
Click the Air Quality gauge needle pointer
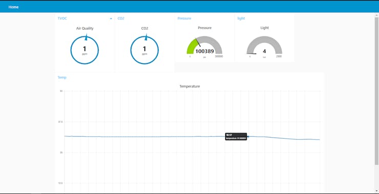(x=86, y=37)
